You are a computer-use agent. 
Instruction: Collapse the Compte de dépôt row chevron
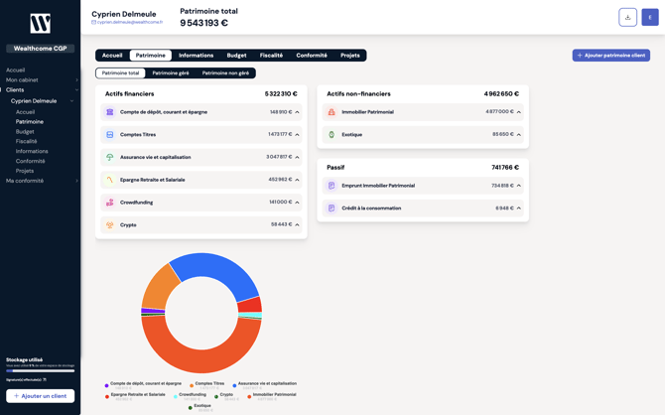click(x=297, y=112)
